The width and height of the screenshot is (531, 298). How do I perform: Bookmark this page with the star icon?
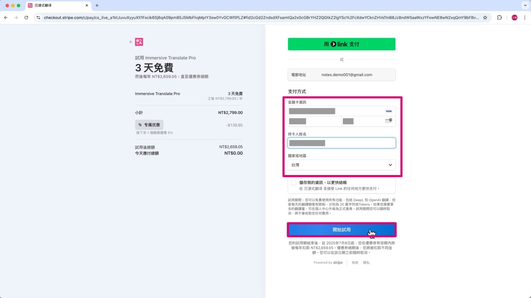485,18
